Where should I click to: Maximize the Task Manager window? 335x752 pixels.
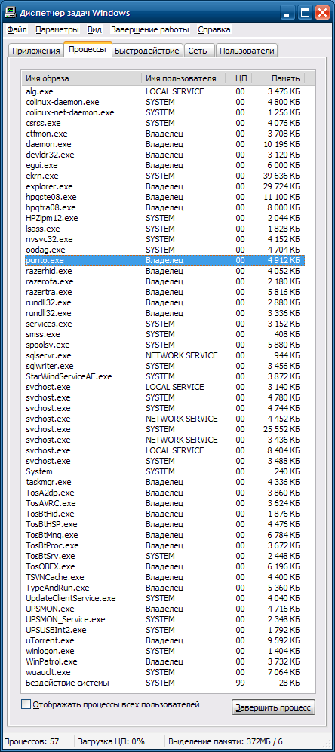pyautogui.click(x=305, y=13)
